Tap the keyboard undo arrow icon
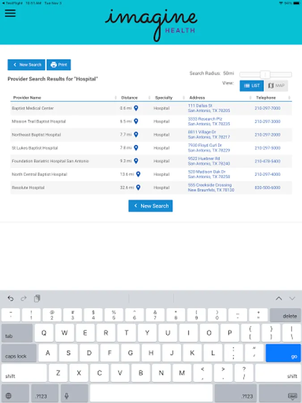The image size is (302, 403). coord(11,298)
